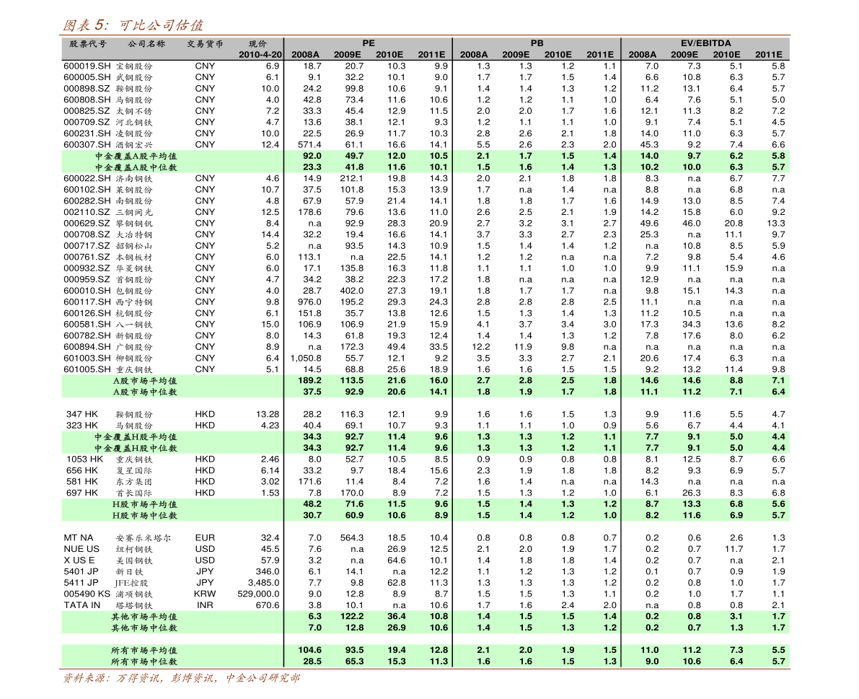859x699 pixels.
Task: Select stock code 000717.SZ
Action: (87, 246)
